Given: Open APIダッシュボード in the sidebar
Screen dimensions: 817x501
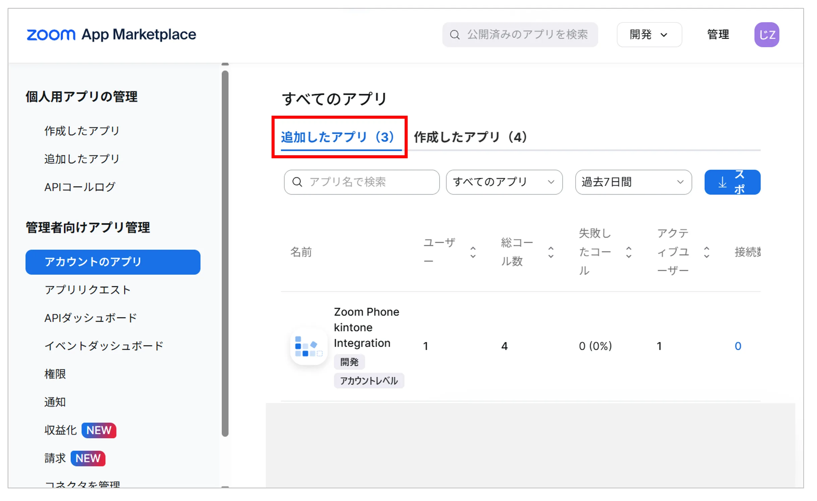Looking at the screenshot, I should pos(91,318).
